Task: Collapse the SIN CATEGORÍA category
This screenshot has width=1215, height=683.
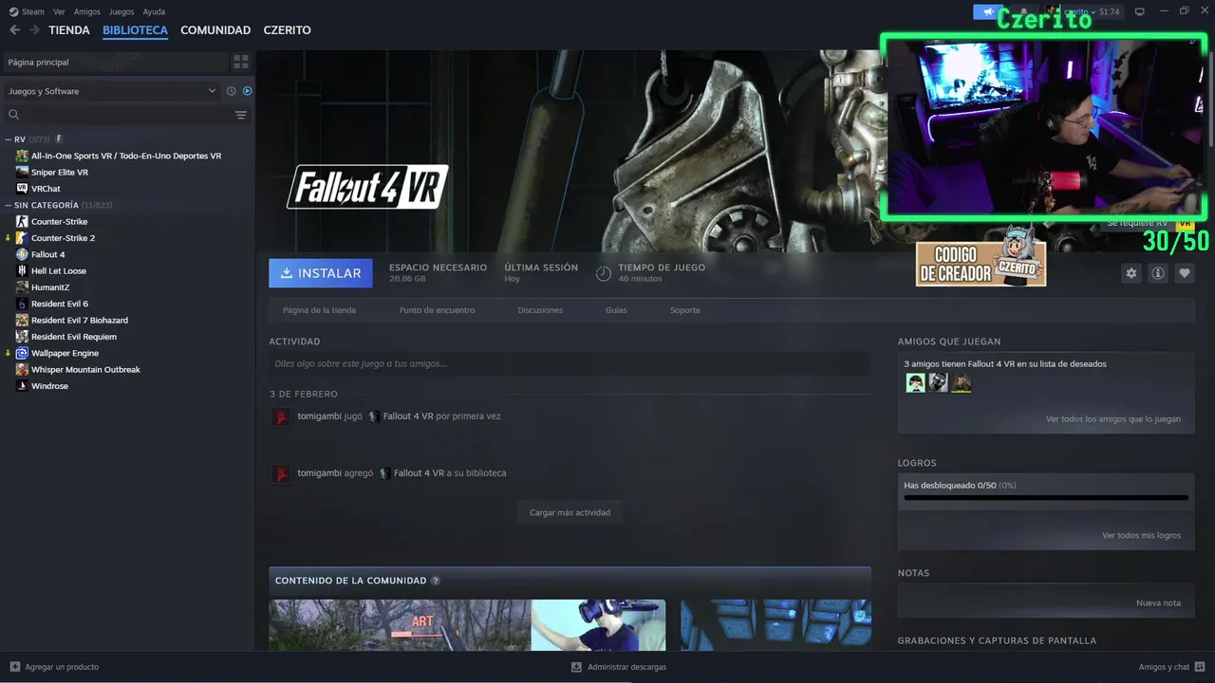Action: click(x=9, y=205)
